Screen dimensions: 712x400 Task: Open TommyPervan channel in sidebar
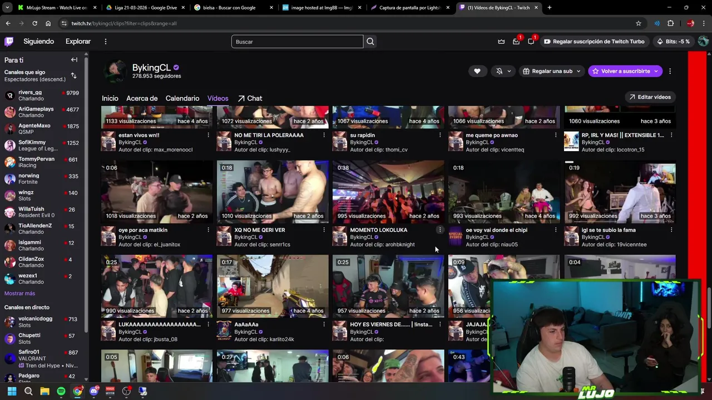42,162
